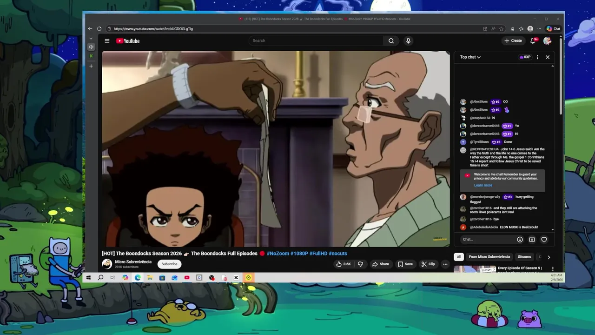595x335 pixels.
Task: Open File Explorer from taskbar
Action: pyautogui.click(x=150, y=278)
